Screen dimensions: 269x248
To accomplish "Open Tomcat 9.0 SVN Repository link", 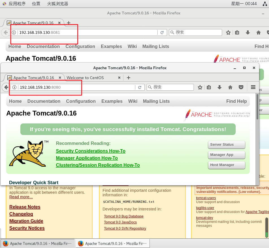I will [125, 228].
